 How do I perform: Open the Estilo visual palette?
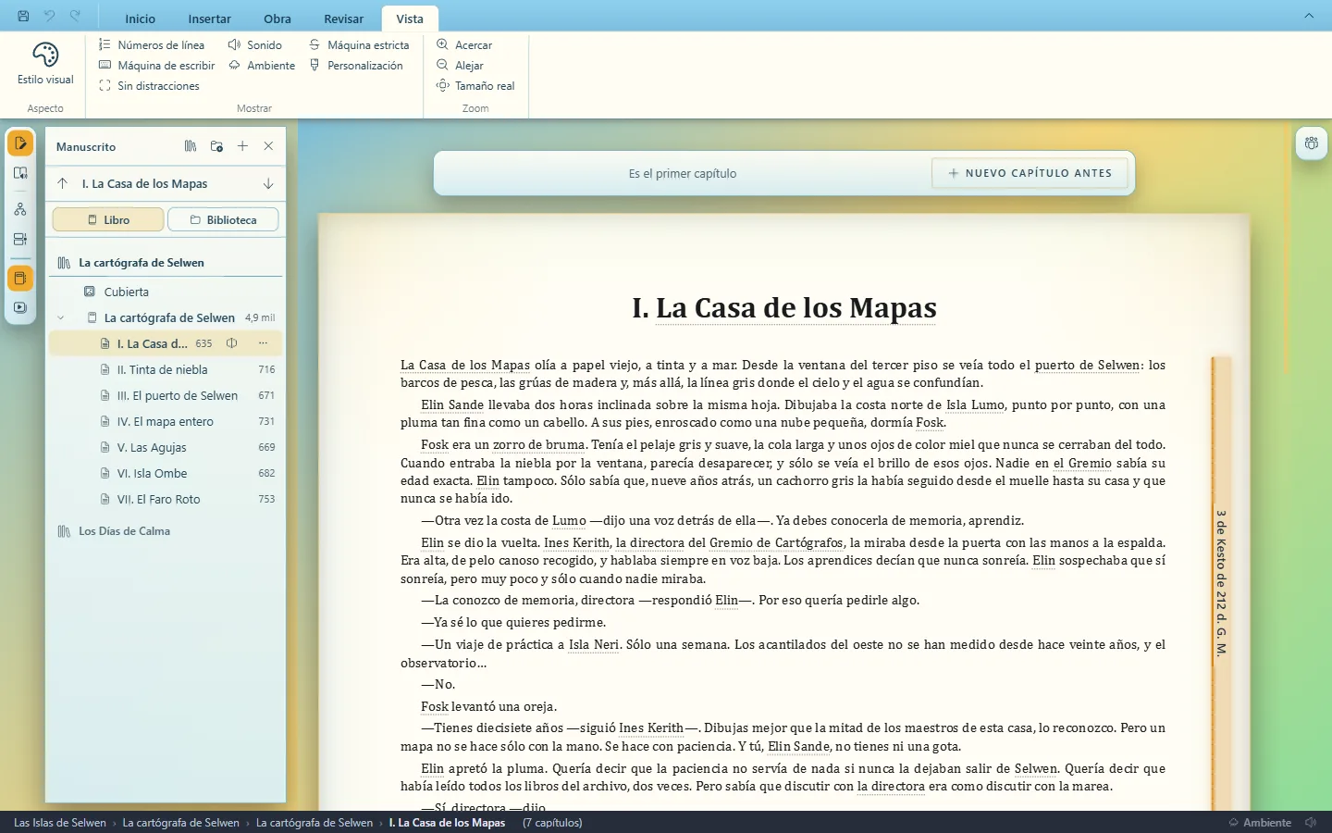(x=45, y=63)
